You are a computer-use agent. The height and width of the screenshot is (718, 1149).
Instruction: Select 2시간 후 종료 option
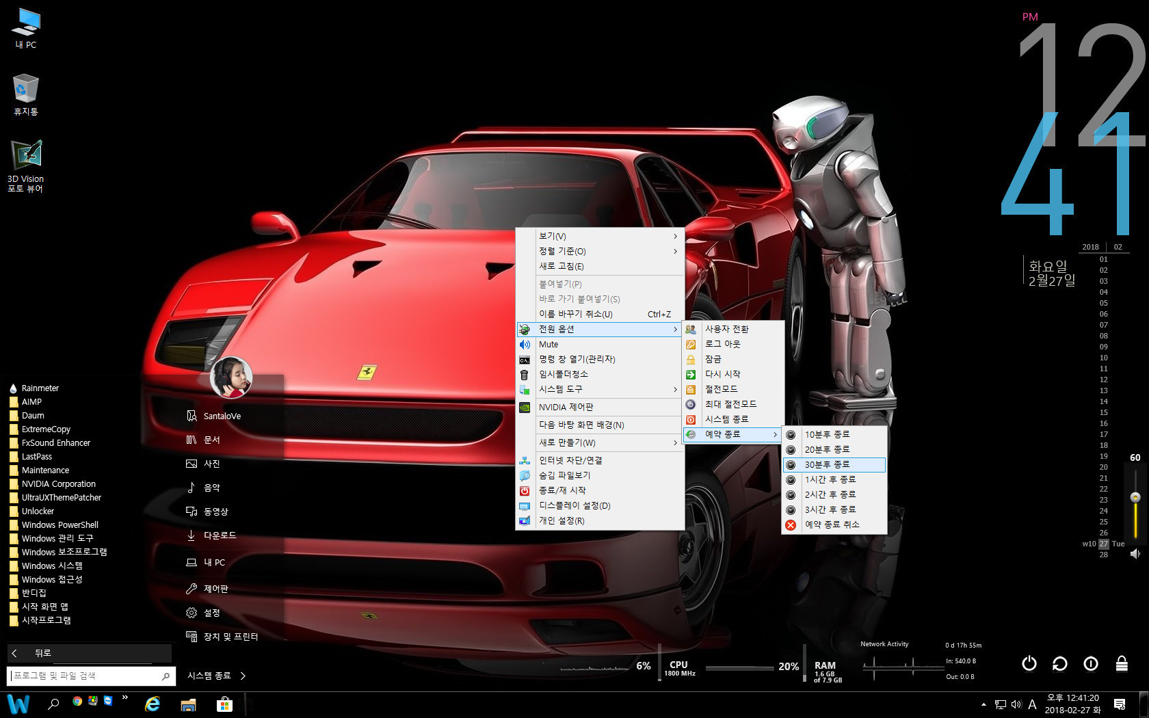tap(834, 494)
